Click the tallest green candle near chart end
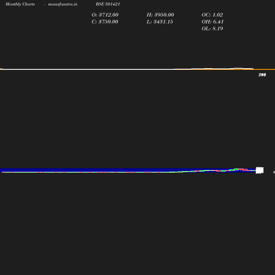This screenshot has height=275, width=275. (x=237, y=169)
